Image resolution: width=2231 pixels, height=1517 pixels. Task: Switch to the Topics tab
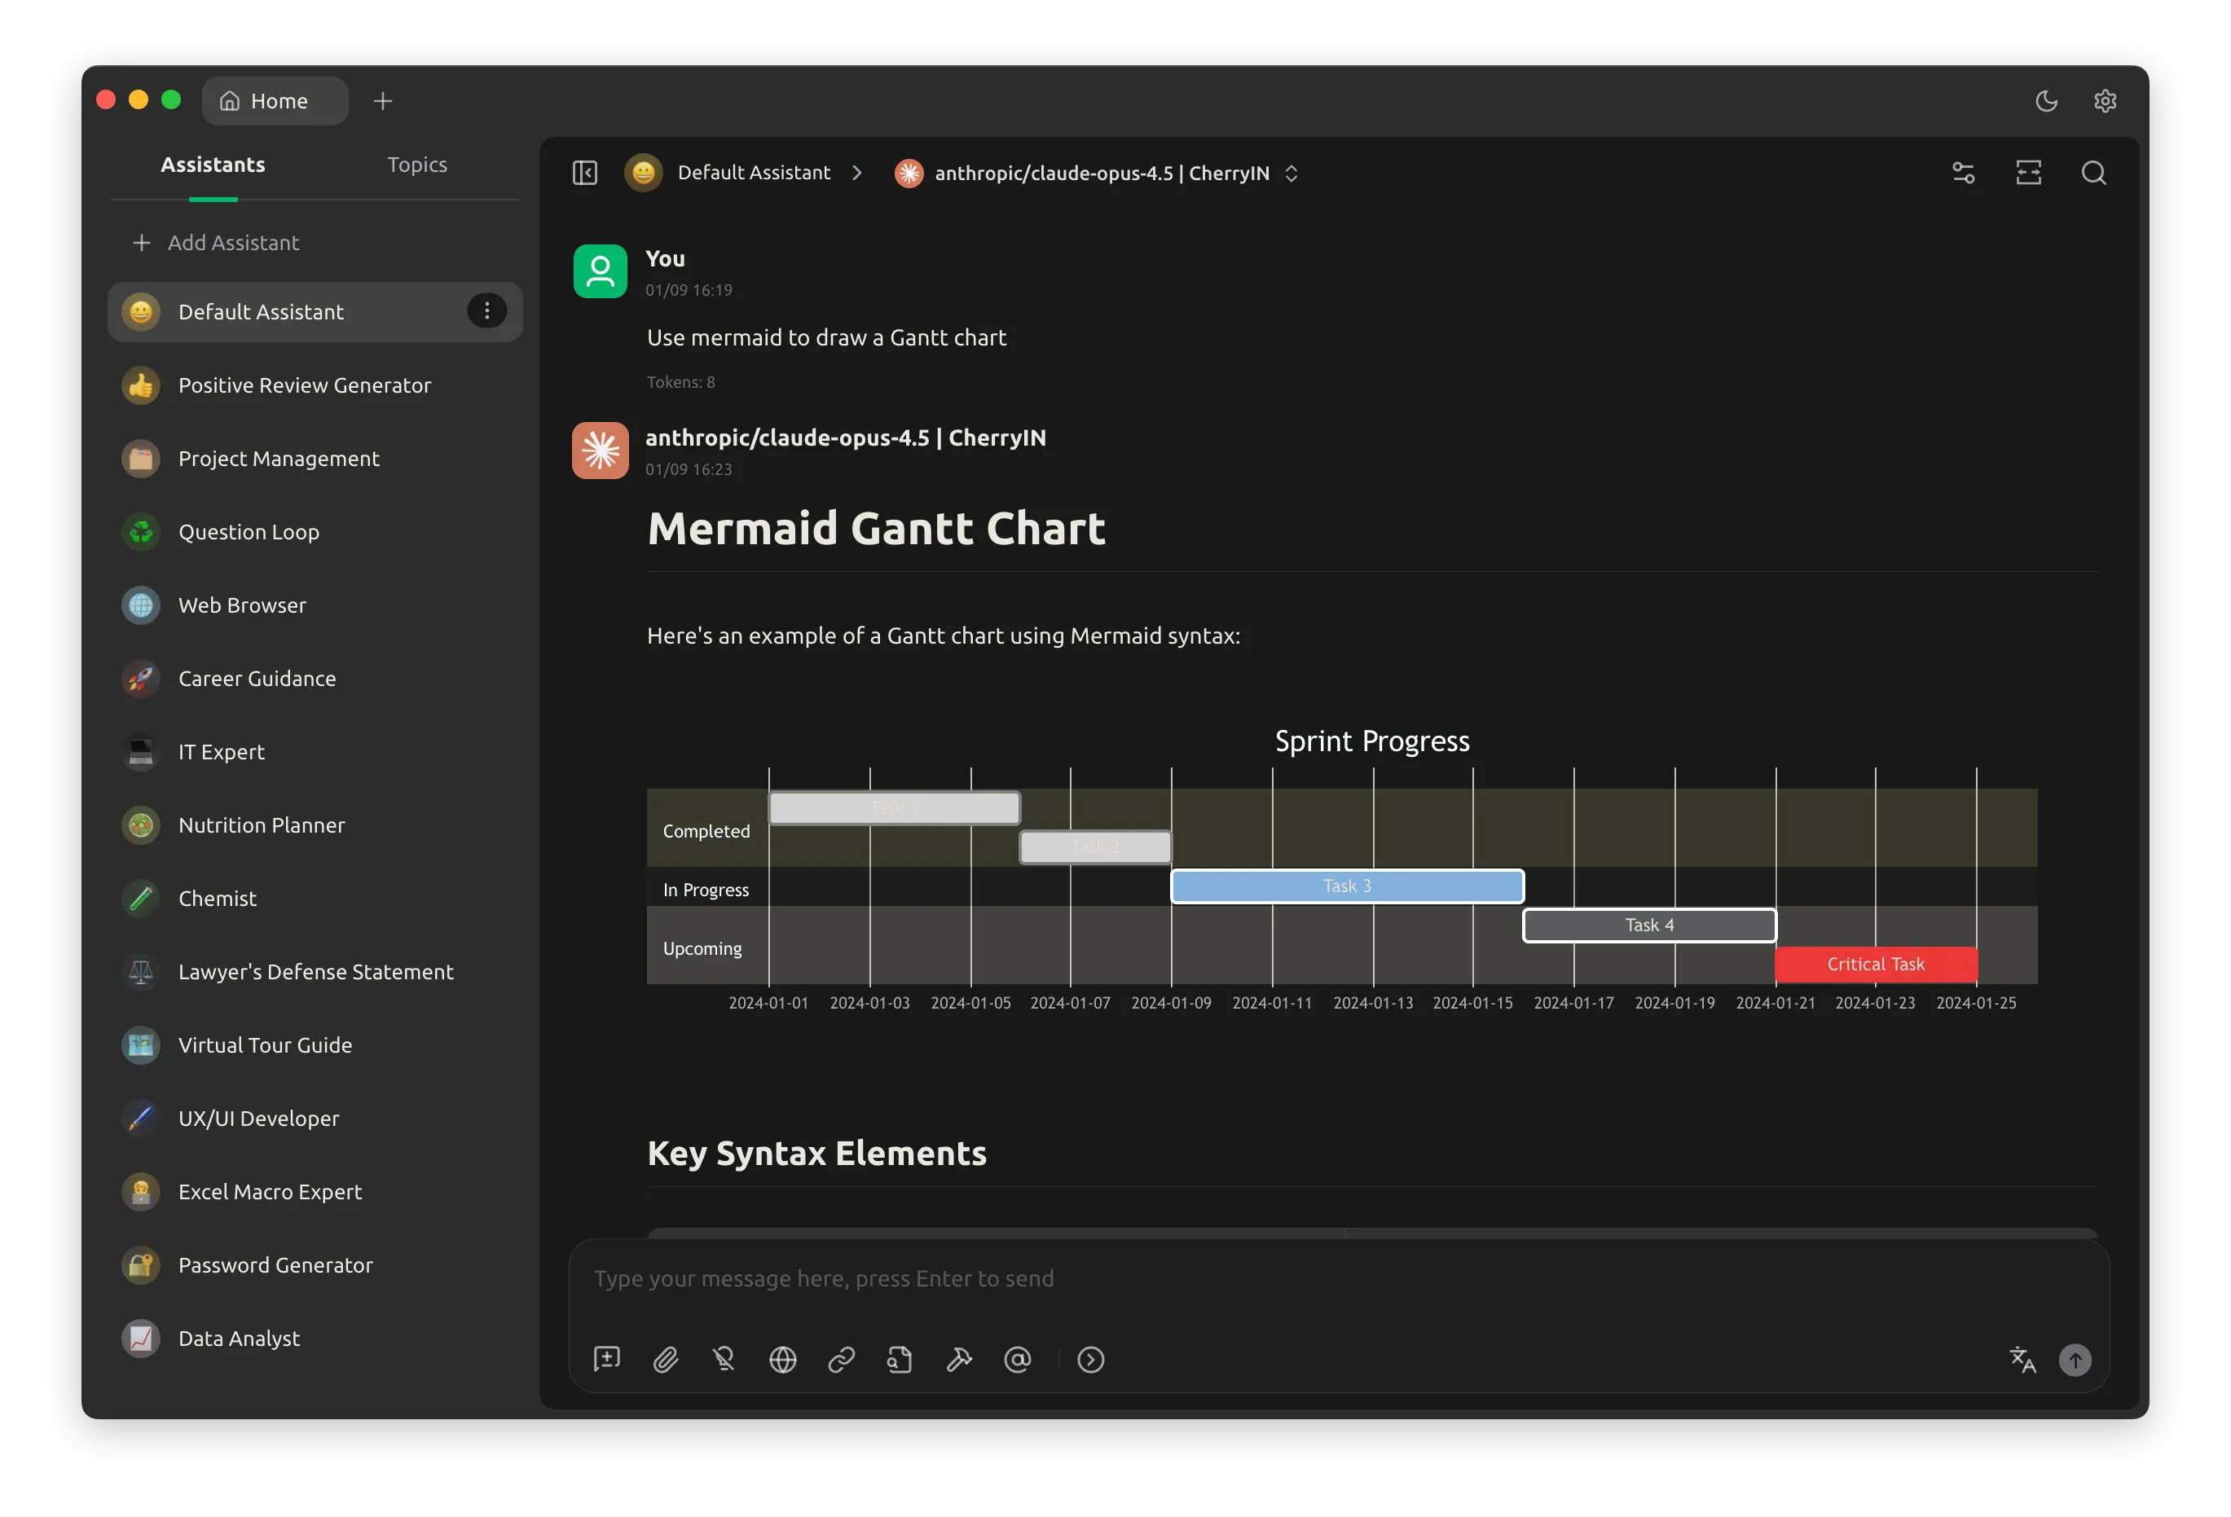[x=416, y=165]
